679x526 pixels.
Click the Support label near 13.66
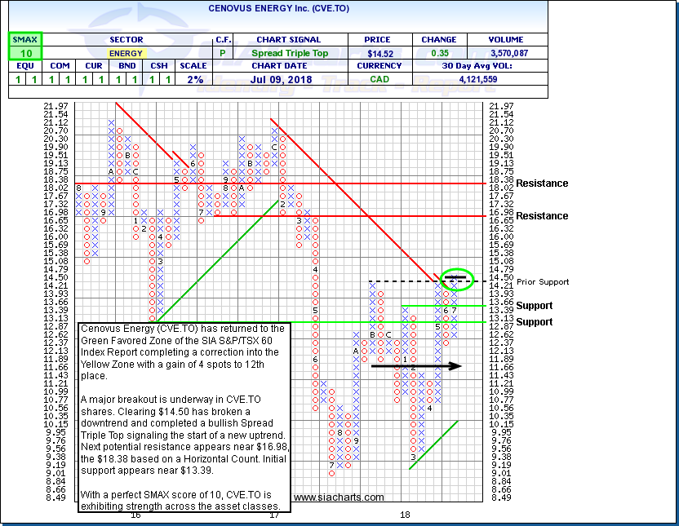tap(534, 306)
